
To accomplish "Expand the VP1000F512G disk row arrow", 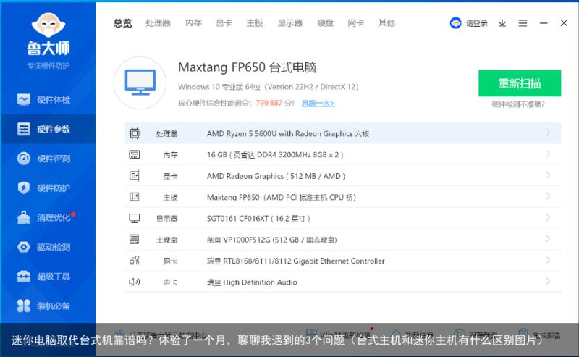I will (548, 239).
